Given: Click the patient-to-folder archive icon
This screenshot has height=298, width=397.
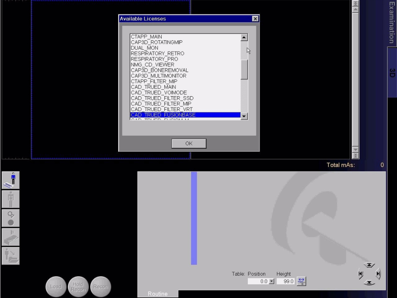Looking at the screenshot, I should [x=10, y=256].
